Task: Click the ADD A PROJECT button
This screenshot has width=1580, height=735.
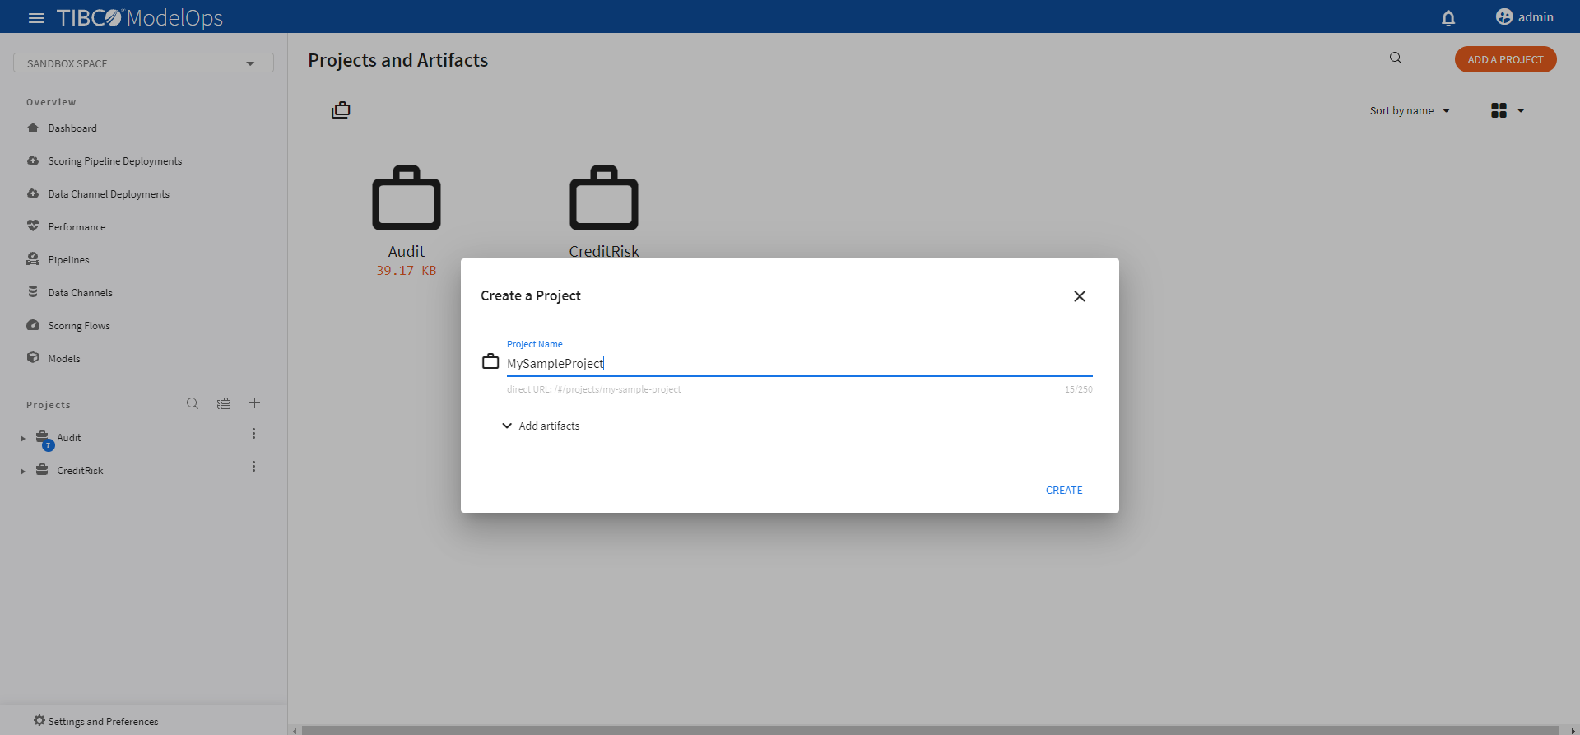Action: point(1505,59)
